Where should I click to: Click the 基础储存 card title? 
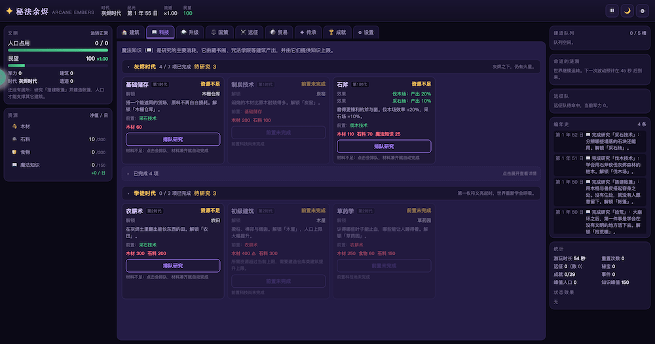coord(137,84)
